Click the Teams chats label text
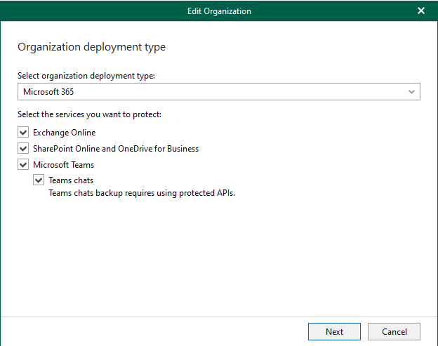Screen dimensions: 438x346 71,180
